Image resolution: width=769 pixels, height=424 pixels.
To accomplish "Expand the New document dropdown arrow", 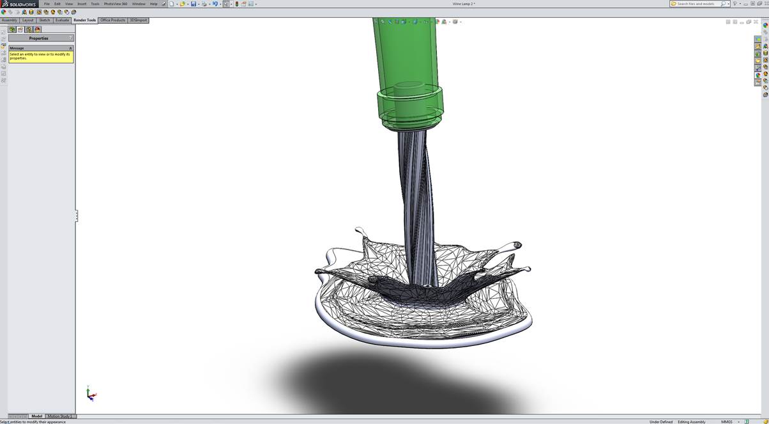I will [176, 4].
